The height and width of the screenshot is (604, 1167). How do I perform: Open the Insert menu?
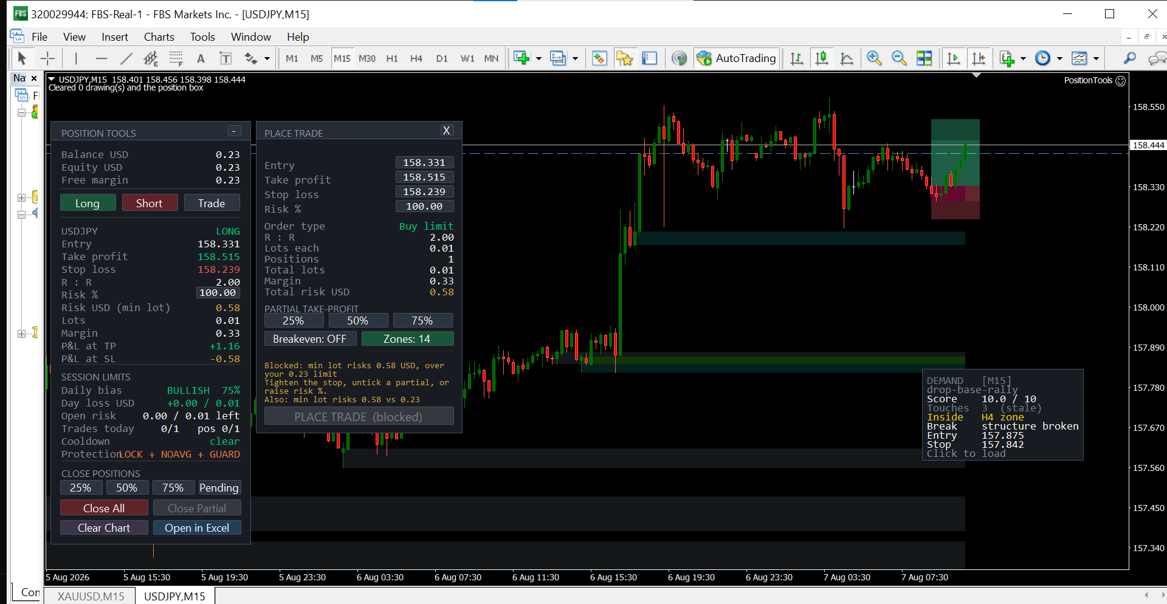(x=115, y=37)
